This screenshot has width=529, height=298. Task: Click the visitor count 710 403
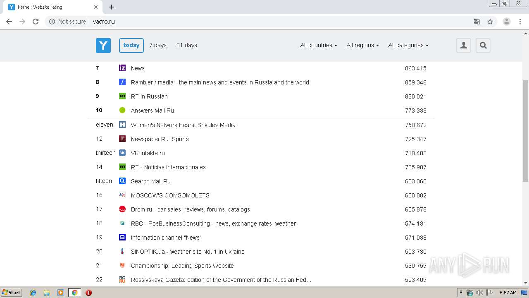(x=416, y=153)
